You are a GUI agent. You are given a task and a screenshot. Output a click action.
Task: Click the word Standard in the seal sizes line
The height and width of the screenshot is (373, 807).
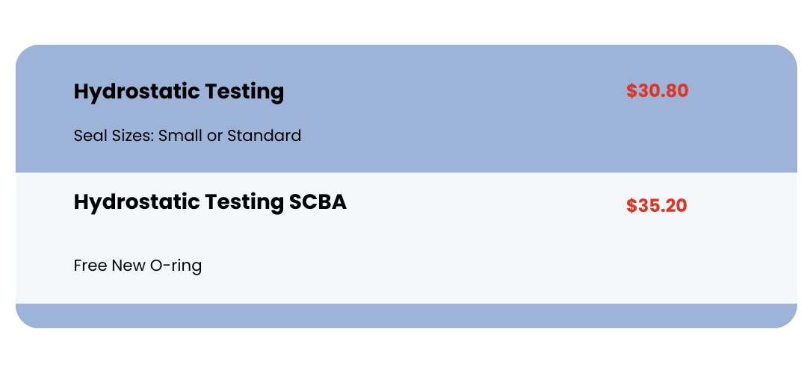pos(264,136)
